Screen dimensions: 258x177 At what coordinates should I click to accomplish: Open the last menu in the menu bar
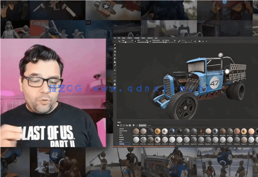click(156, 38)
